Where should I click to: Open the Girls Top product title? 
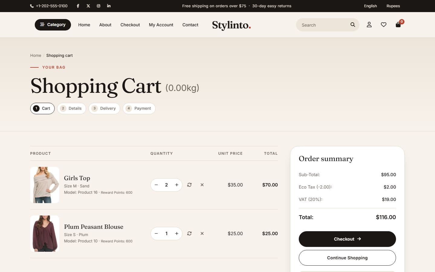tap(77, 178)
